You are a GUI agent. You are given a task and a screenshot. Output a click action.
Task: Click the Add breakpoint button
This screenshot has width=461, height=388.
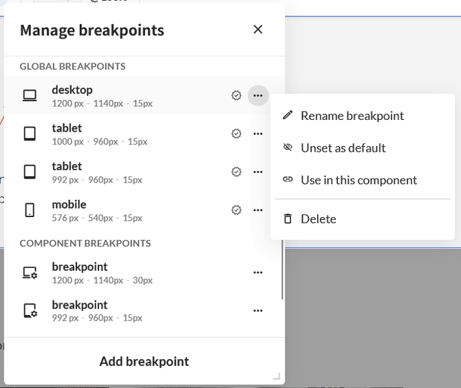tap(144, 361)
